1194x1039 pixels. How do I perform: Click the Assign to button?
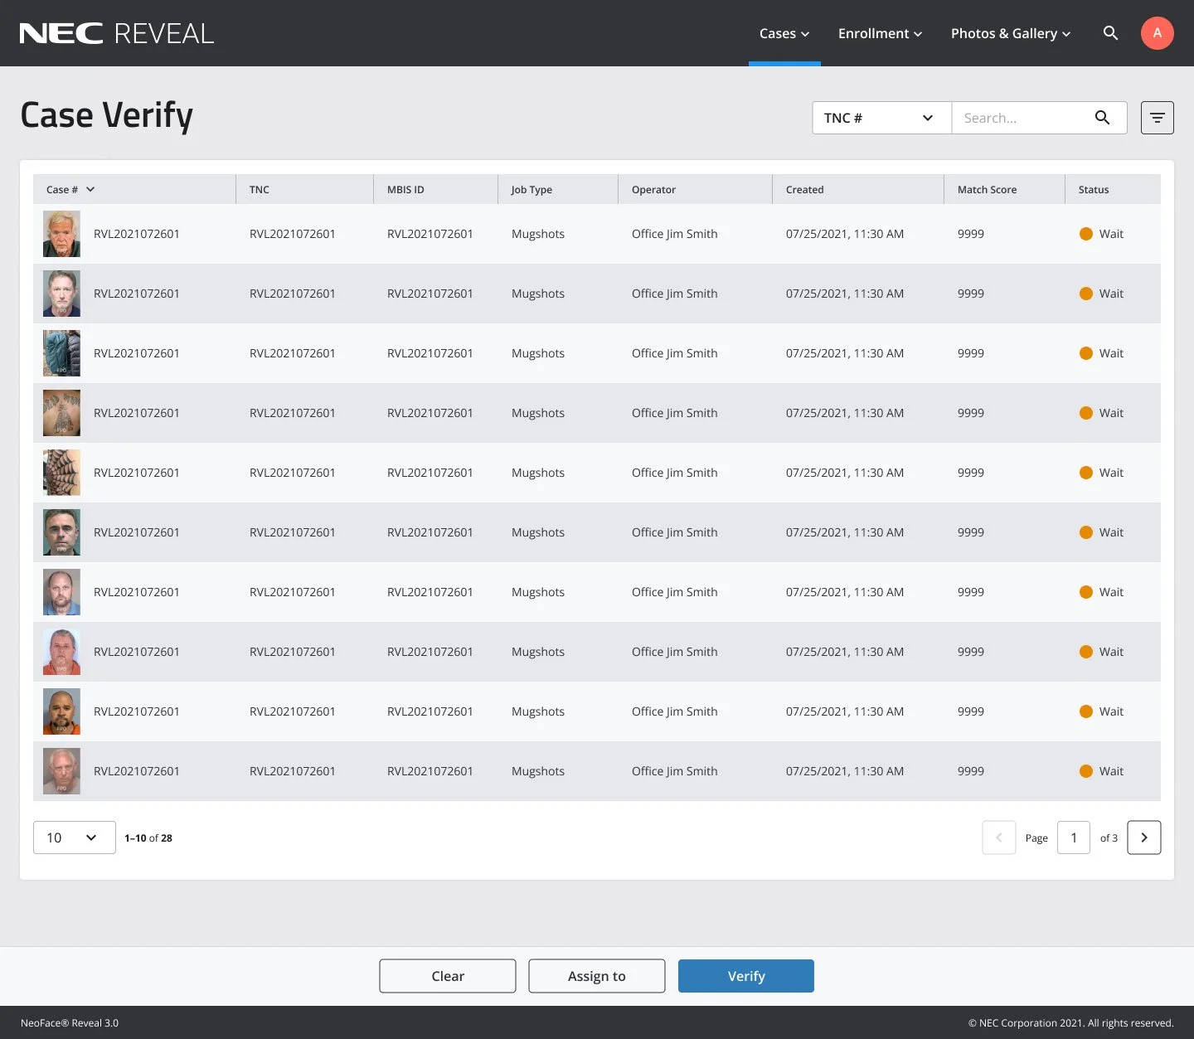pos(597,976)
